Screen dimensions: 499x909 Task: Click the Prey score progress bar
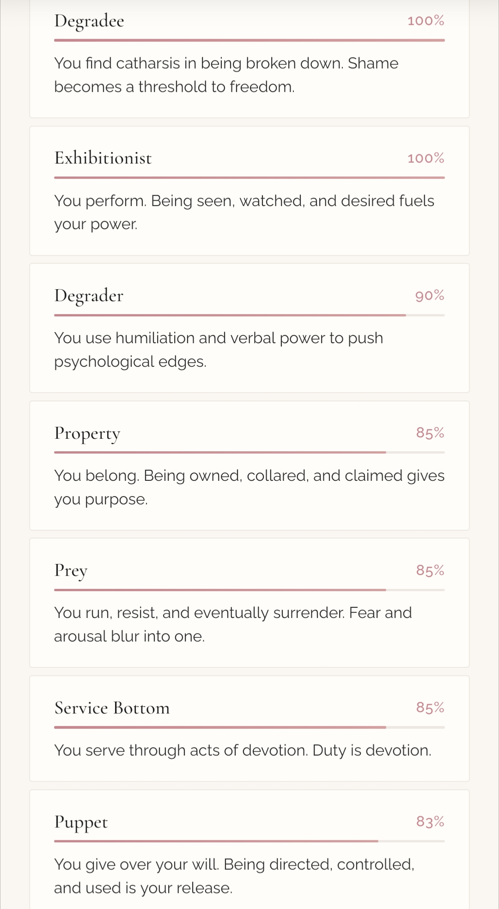[x=249, y=590]
